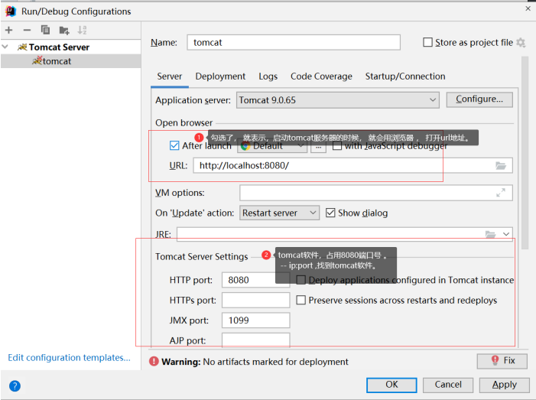Image resolution: width=536 pixels, height=400 pixels.
Task: Select the tomcat configuration item
Action: tap(71, 61)
